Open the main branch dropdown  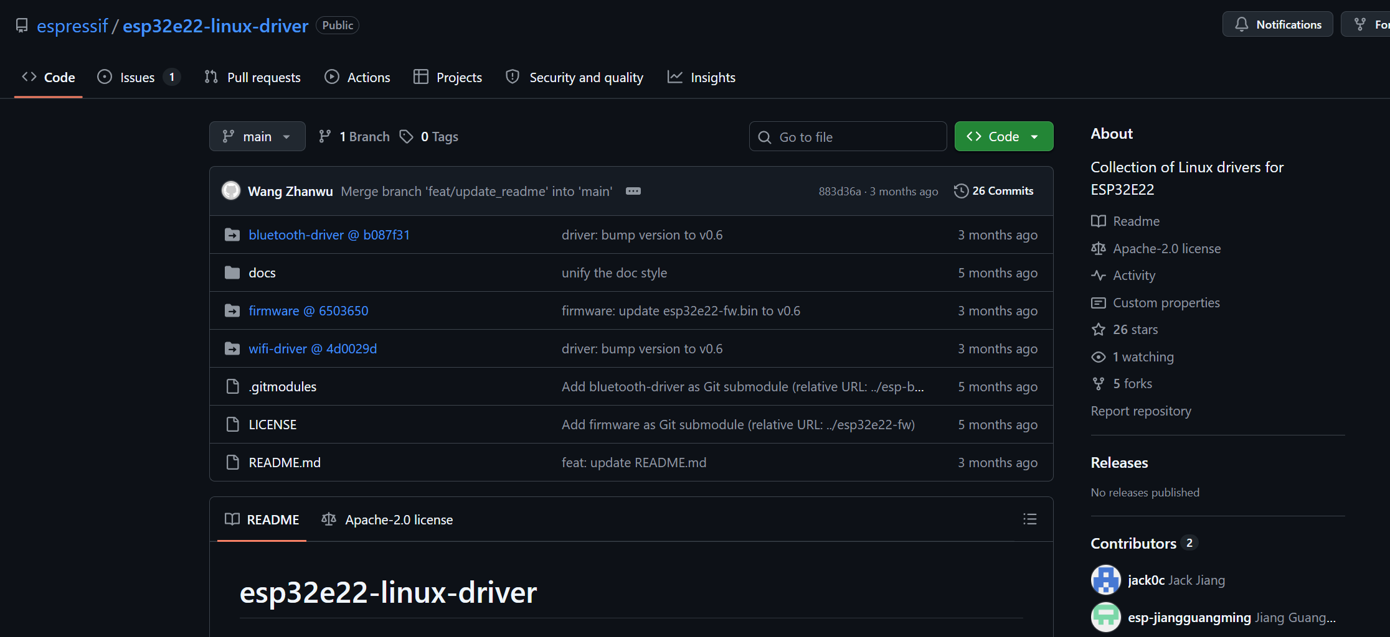(257, 136)
